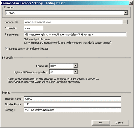Screen dimensions: 134x128
Task: Click the dialog title bar text
Action: click(x=33, y=3)
